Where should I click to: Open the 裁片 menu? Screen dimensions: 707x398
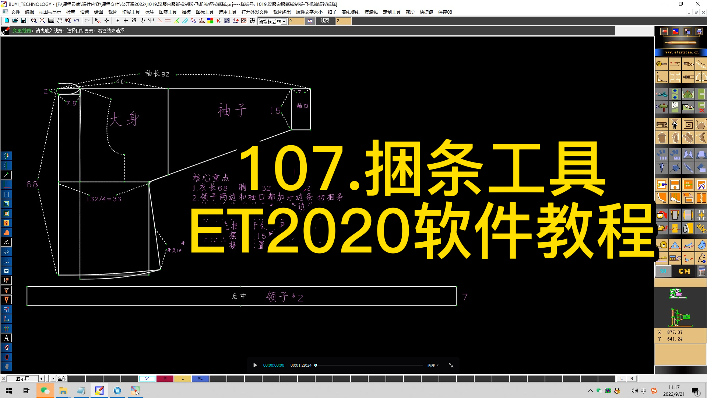[x=112, y=12]
